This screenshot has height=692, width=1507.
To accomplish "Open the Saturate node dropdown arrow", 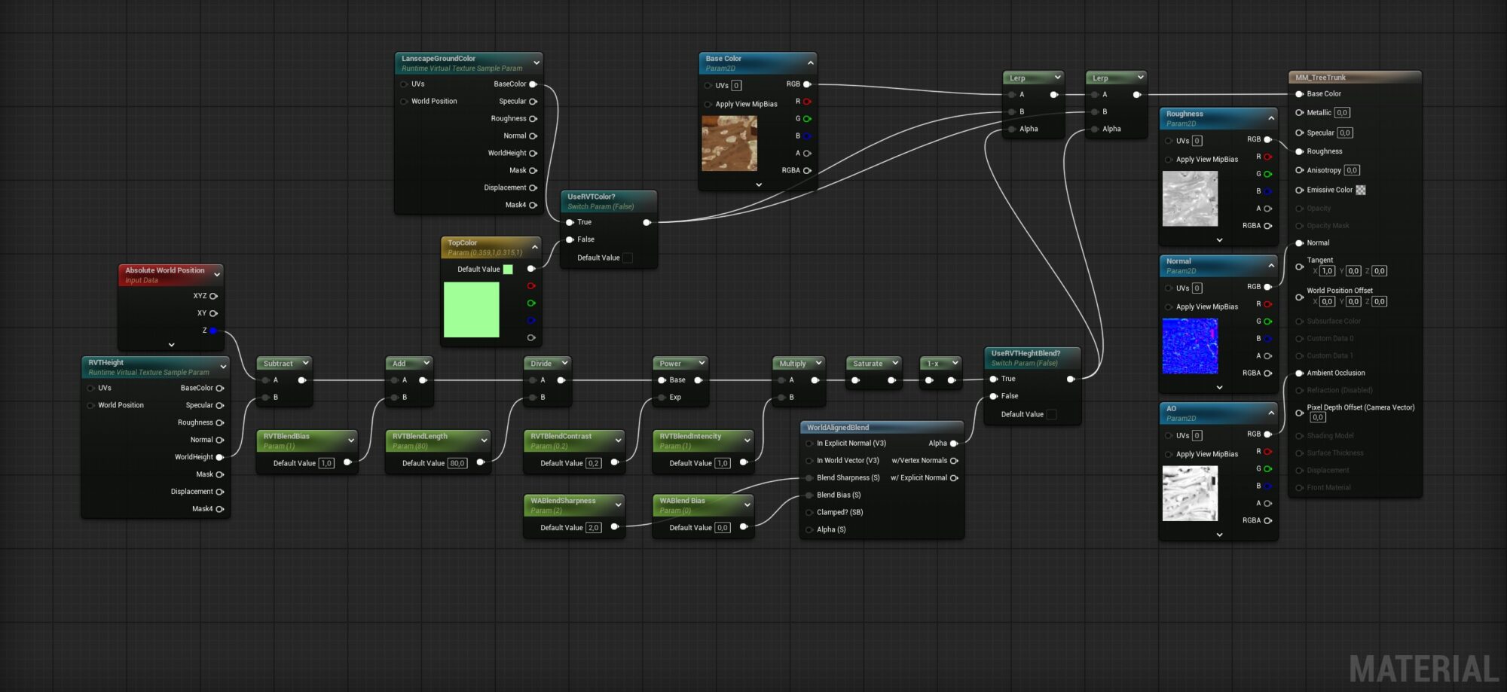I will tap(894, 363).
